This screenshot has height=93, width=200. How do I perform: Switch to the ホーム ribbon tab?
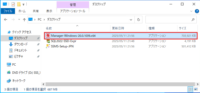click(22, 11)
